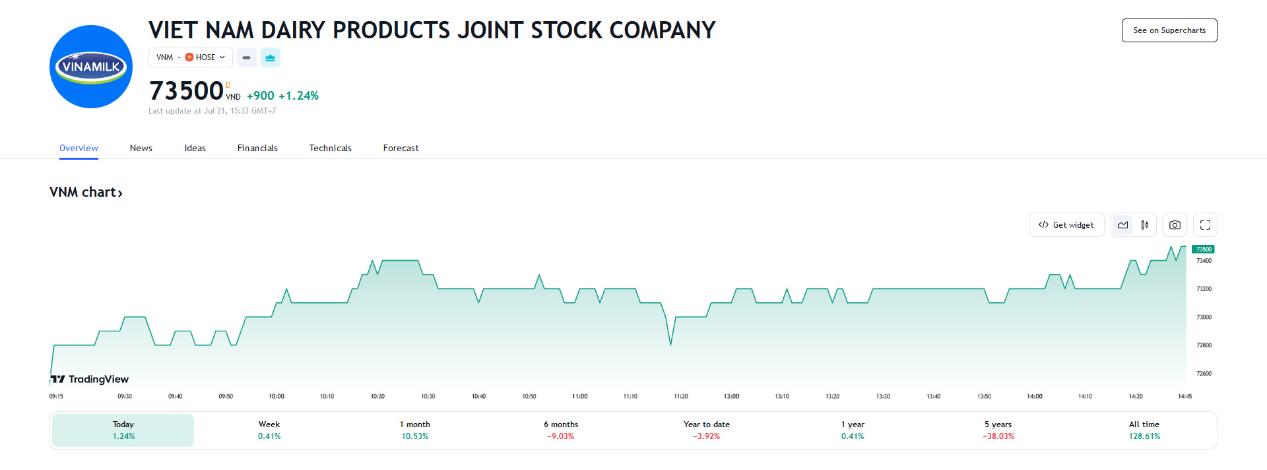Click the Vietnam flag HOSE icon
The height and width of the screenshot is (470, 1267).
(x=189, y=57)
